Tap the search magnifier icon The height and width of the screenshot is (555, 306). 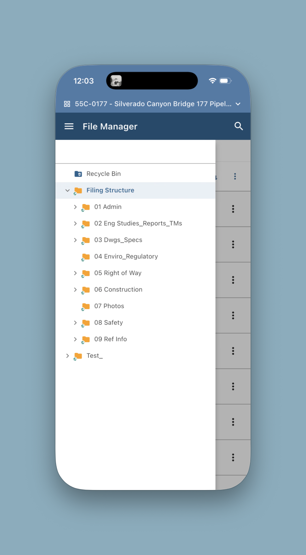239,126
